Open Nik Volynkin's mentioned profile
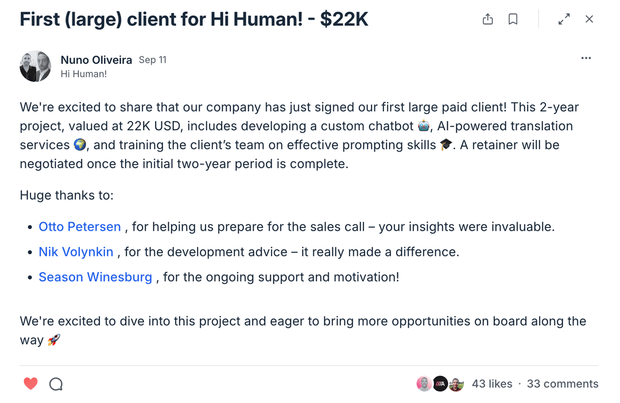The image size is (620, 403). coord(76,252)
